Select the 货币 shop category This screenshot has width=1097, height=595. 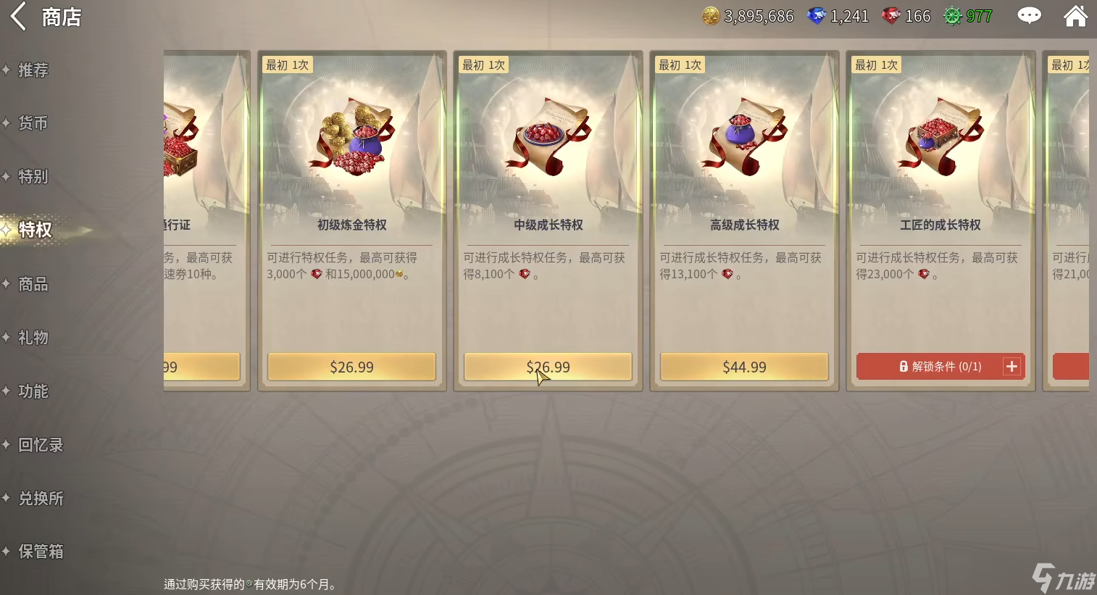[x=33, y=123]
